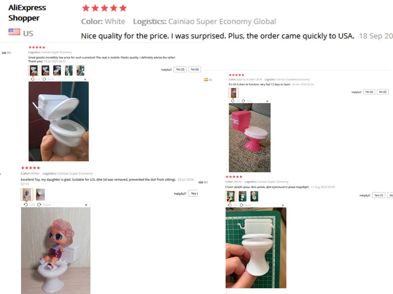
Task: Select the pink toilet thumbnail
Action: point(233,93)
